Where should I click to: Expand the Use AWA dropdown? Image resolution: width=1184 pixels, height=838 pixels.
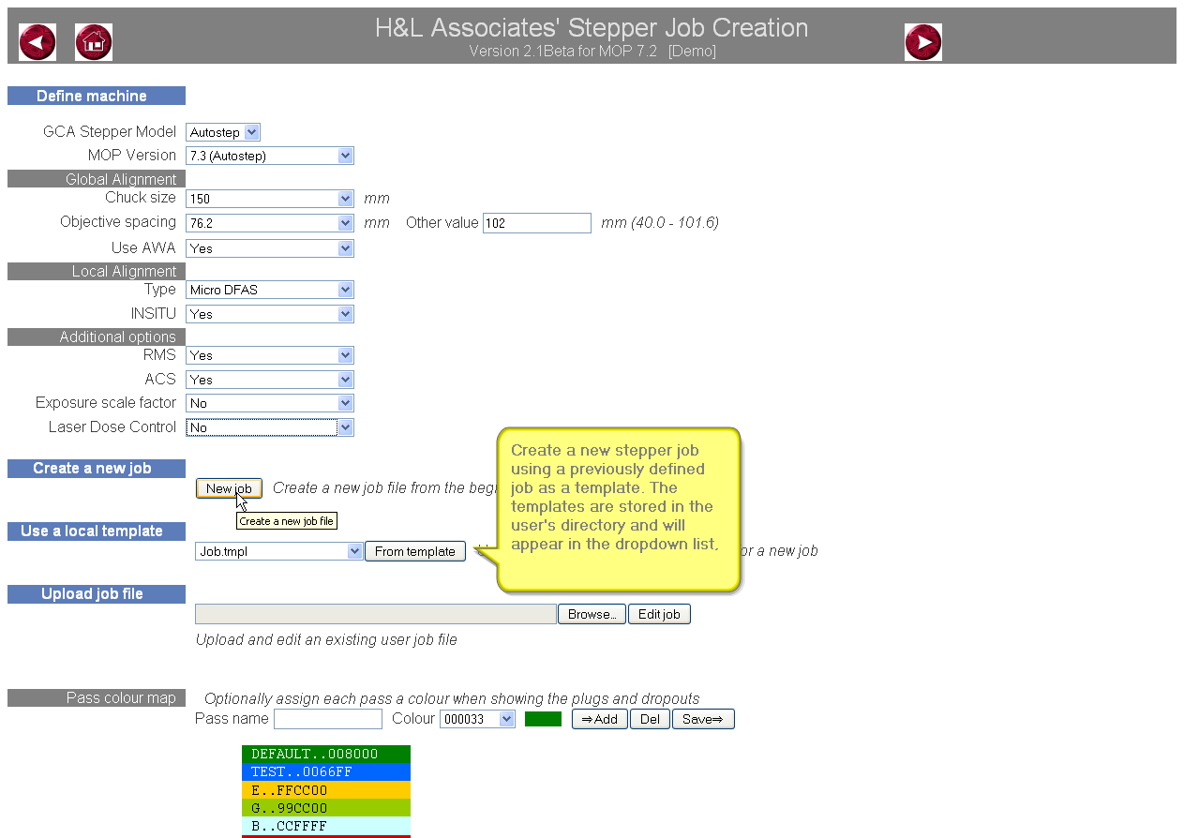270,248
